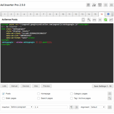Image resolution: width=114 pixels, height=114 pixels.
Task: Switch to block tab 15
Action: (95, 14)
